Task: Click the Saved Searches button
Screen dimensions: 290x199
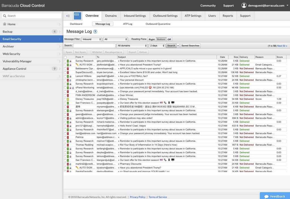Action: 190,46
